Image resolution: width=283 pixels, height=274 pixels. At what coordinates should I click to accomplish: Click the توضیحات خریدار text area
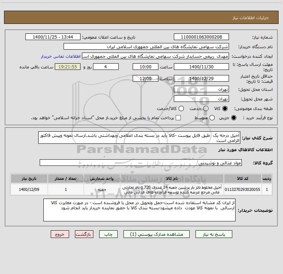pos(139,210)
